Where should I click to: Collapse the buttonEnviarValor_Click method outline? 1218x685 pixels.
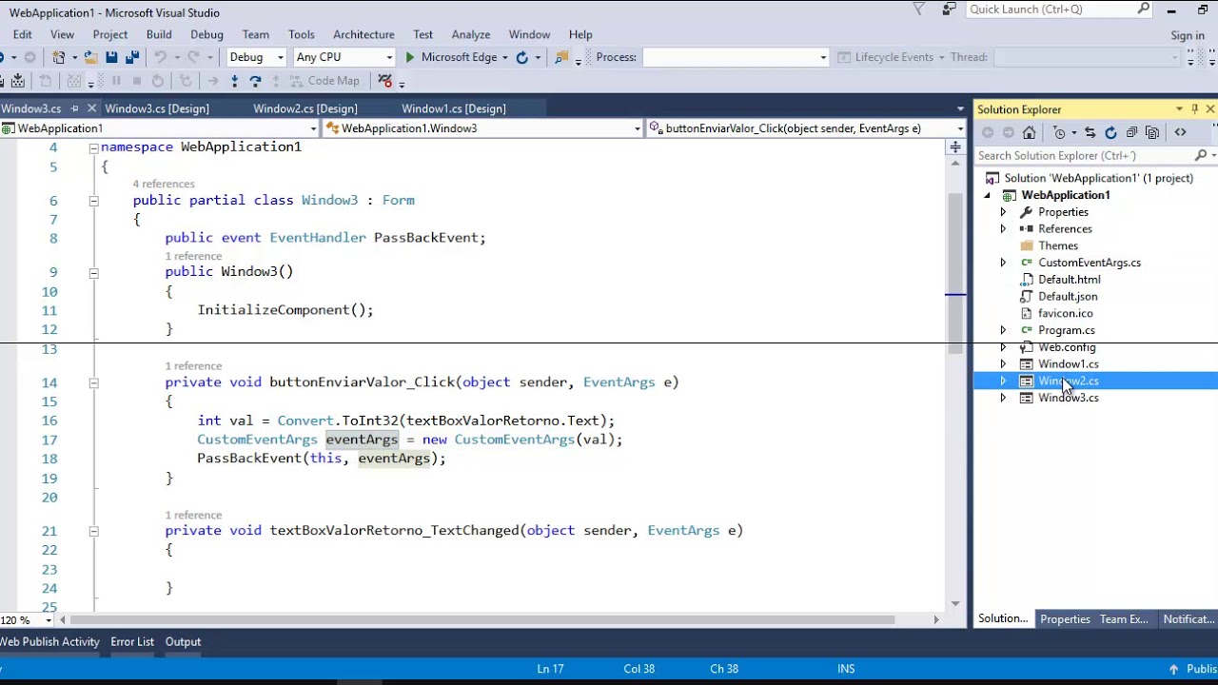click(93, 382)
